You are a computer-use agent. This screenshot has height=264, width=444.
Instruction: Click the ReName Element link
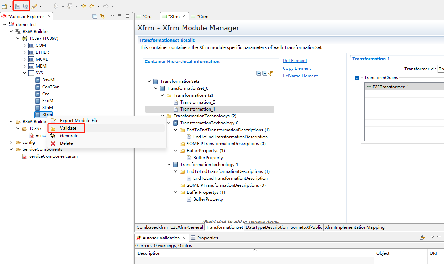pyautogui.click(x=300, y=76)
